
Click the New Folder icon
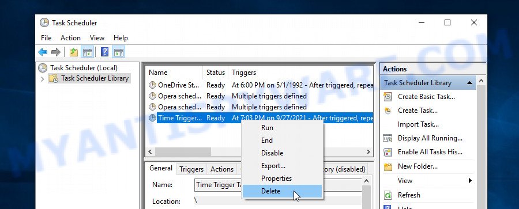[388, 166]
